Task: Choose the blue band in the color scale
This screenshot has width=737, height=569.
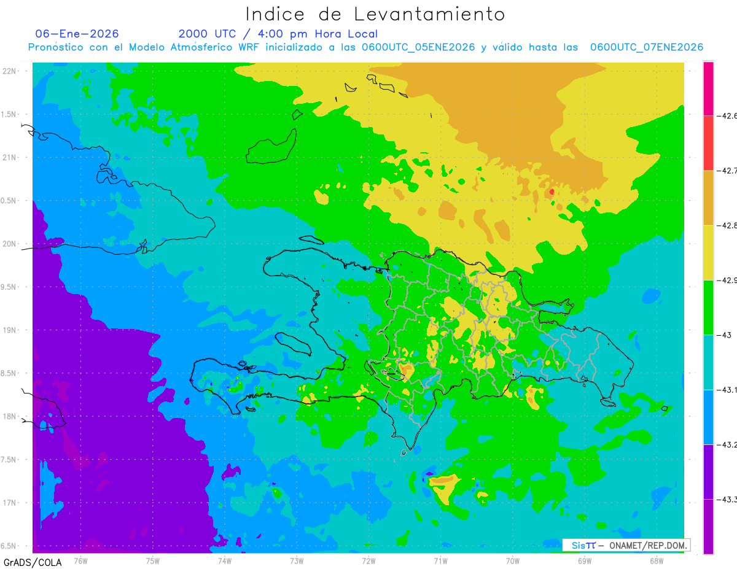Action: tap(708, 417)
